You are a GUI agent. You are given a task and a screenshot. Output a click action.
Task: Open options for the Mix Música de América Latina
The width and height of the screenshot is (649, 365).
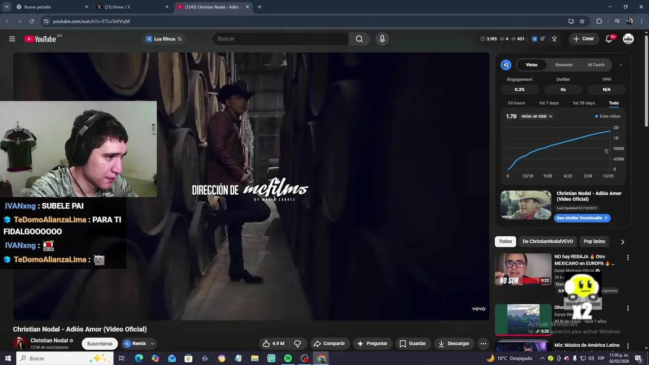point(628,346)
